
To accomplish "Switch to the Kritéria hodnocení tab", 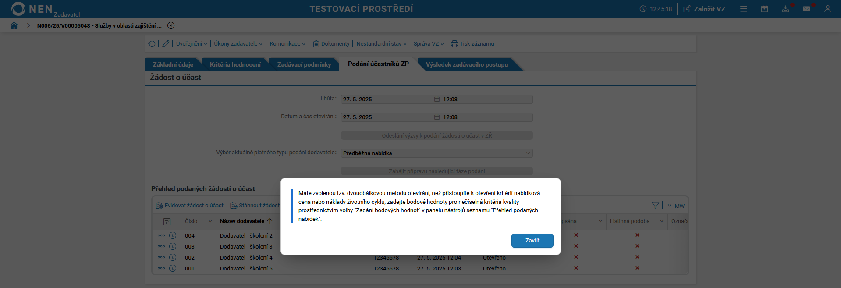I will (235, 64).
